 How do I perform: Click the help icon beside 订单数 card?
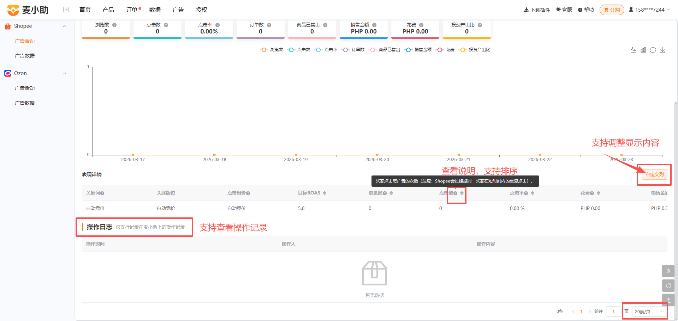click(269, 25)
